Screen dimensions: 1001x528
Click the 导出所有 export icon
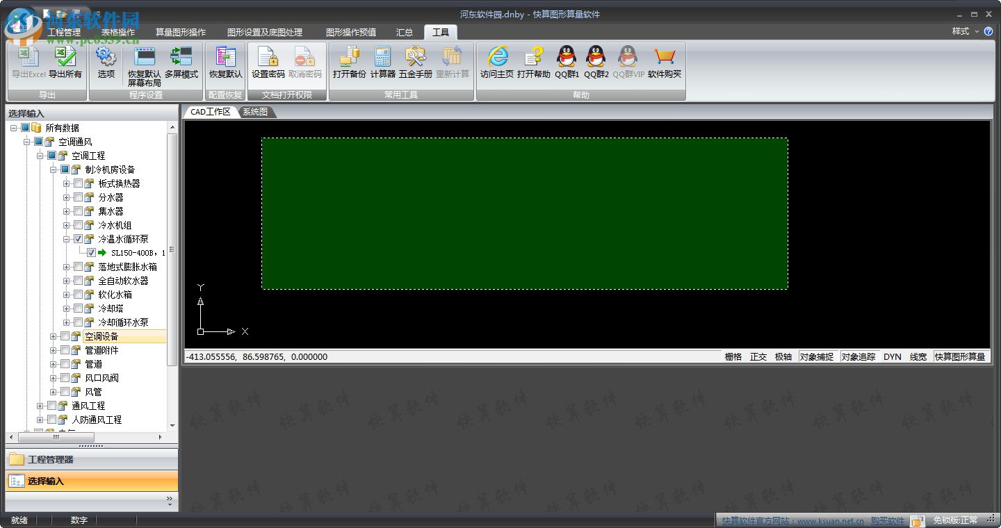tap(65, 57)
